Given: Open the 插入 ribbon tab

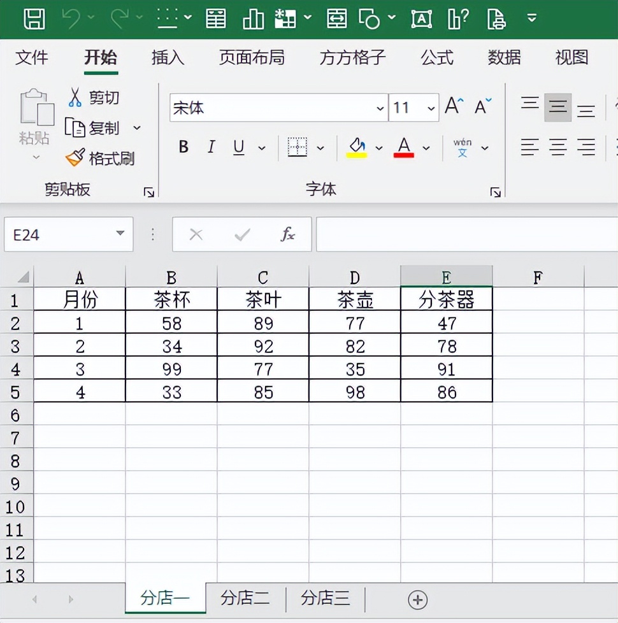Looking at the screenshot, I should tap(168, 58).
